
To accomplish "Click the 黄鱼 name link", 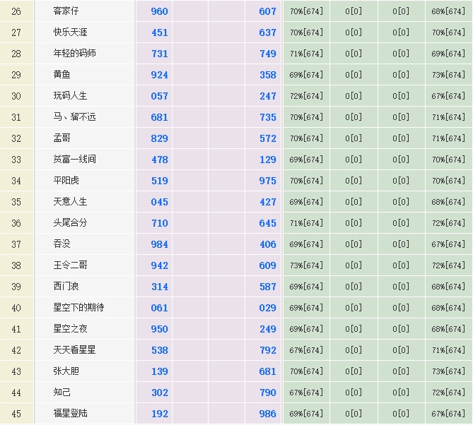I will (62, 75).
